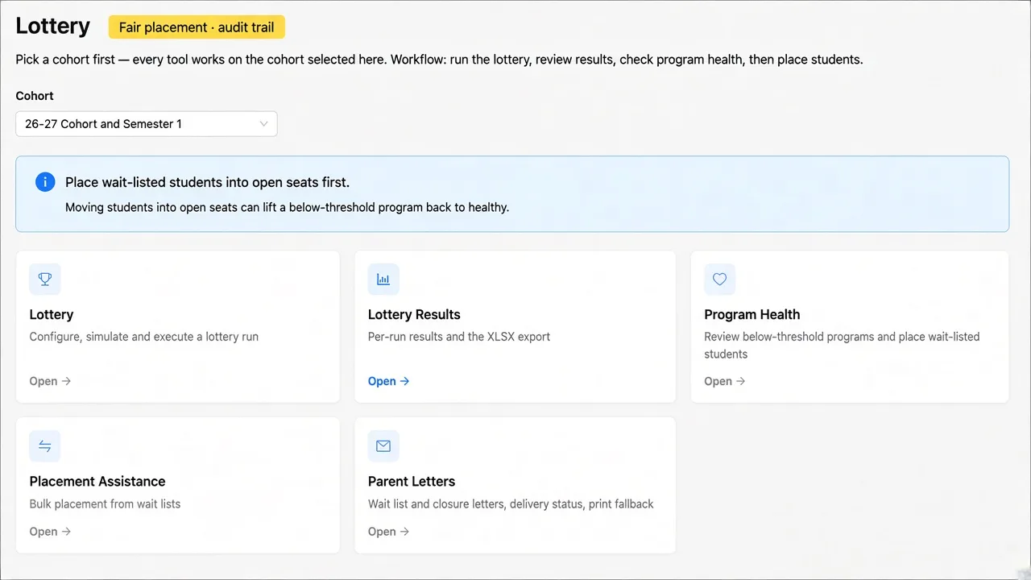Click the trophy icon on the Lottery card
The width and height of the screenshot is (1031, 580).
click(x=45, y=280)
